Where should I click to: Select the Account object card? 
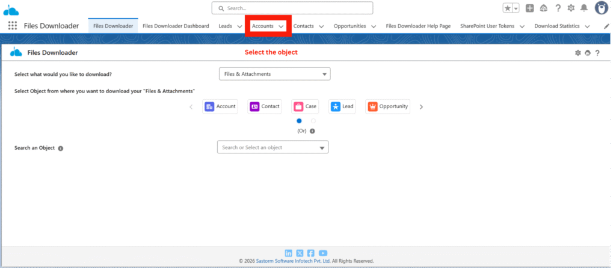pyautogui.click(x=220, y=106)
